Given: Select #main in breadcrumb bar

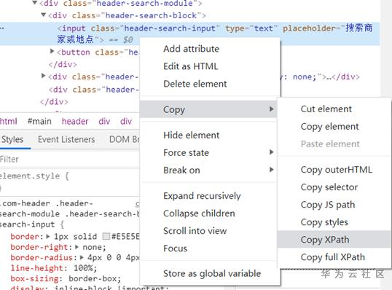Looking at the screenshot, I should click(39, 121).
